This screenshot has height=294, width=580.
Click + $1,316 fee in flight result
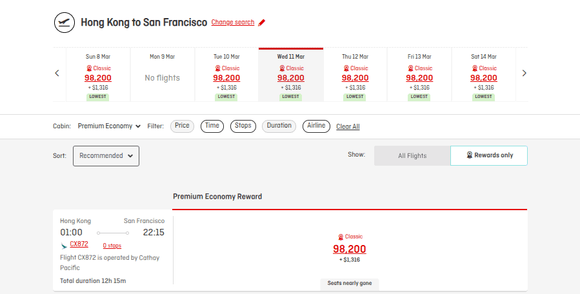350,260
